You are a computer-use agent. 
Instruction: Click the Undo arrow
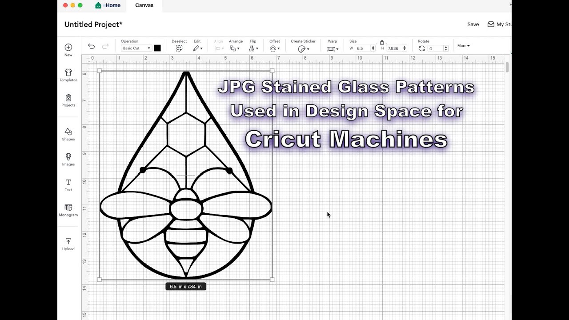[x=91, y=46]
